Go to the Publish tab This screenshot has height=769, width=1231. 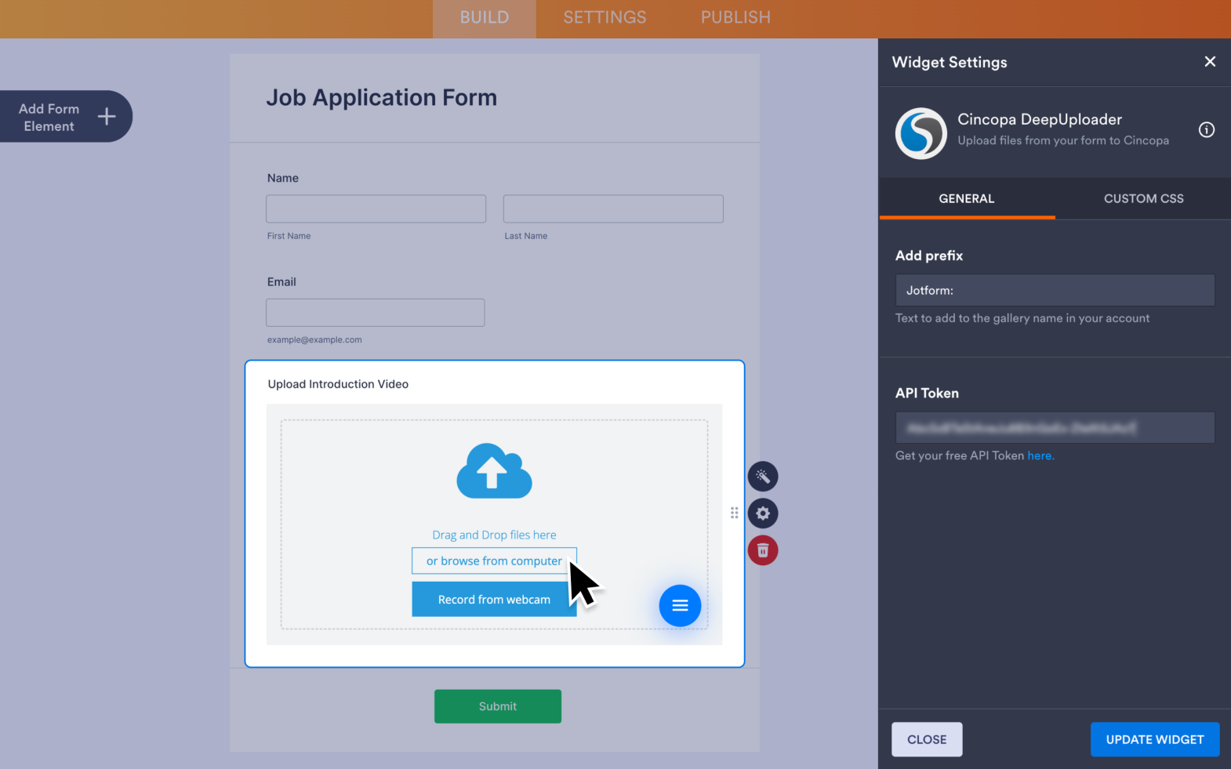click(x=735, y=18)
